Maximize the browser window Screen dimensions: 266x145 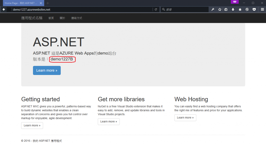[253, 3]
